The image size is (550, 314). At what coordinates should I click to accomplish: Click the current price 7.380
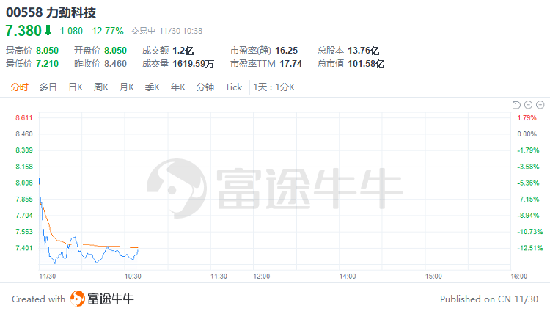(x=23, y=31)
